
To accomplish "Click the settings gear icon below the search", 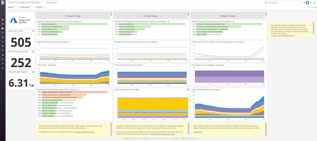I will pos(315,7).
